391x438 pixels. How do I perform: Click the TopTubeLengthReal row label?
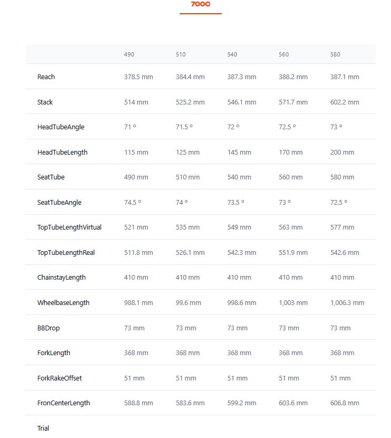click(x=66, y=253)
